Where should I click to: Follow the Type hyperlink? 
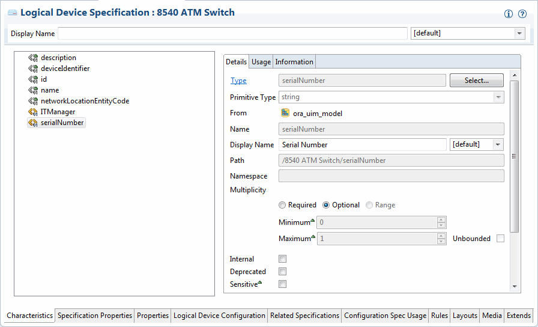coord(238,81)
